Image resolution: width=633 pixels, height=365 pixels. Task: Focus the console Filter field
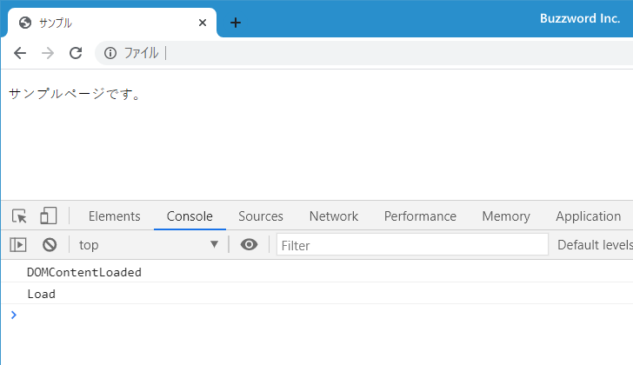(x=412, y=245)
